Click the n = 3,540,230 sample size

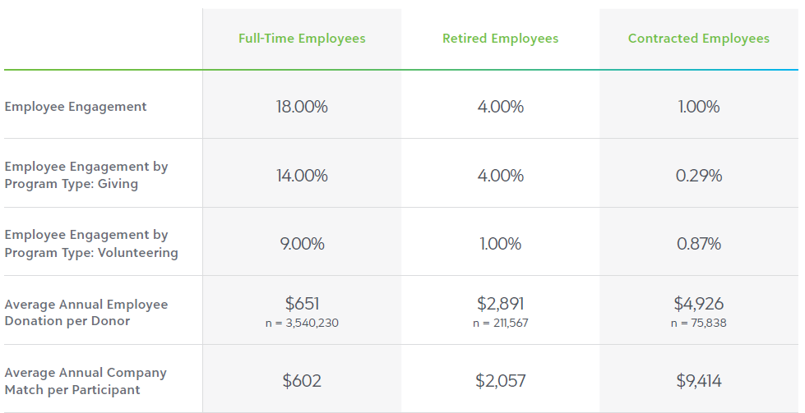pyautogui.click(x=302, y=323)
